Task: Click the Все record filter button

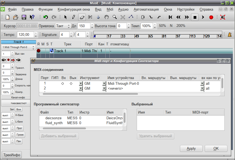Action: (x=19, y=109)
